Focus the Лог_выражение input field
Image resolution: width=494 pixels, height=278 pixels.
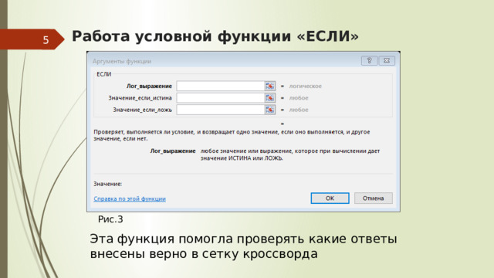[220, 86]
